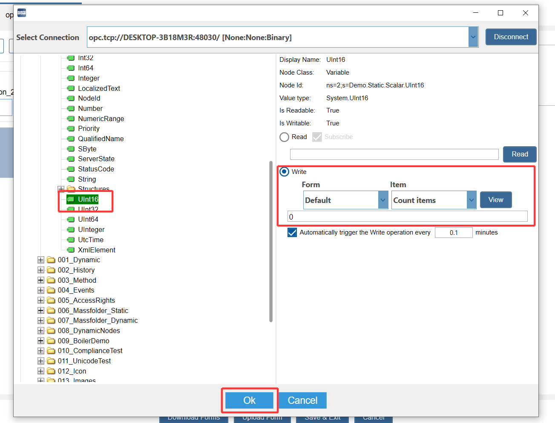Image resolution: width=555 pixels, height=423 pixels.
Task: Uncheck automatic Write trigger checkbox
Action: coord(292,232)
